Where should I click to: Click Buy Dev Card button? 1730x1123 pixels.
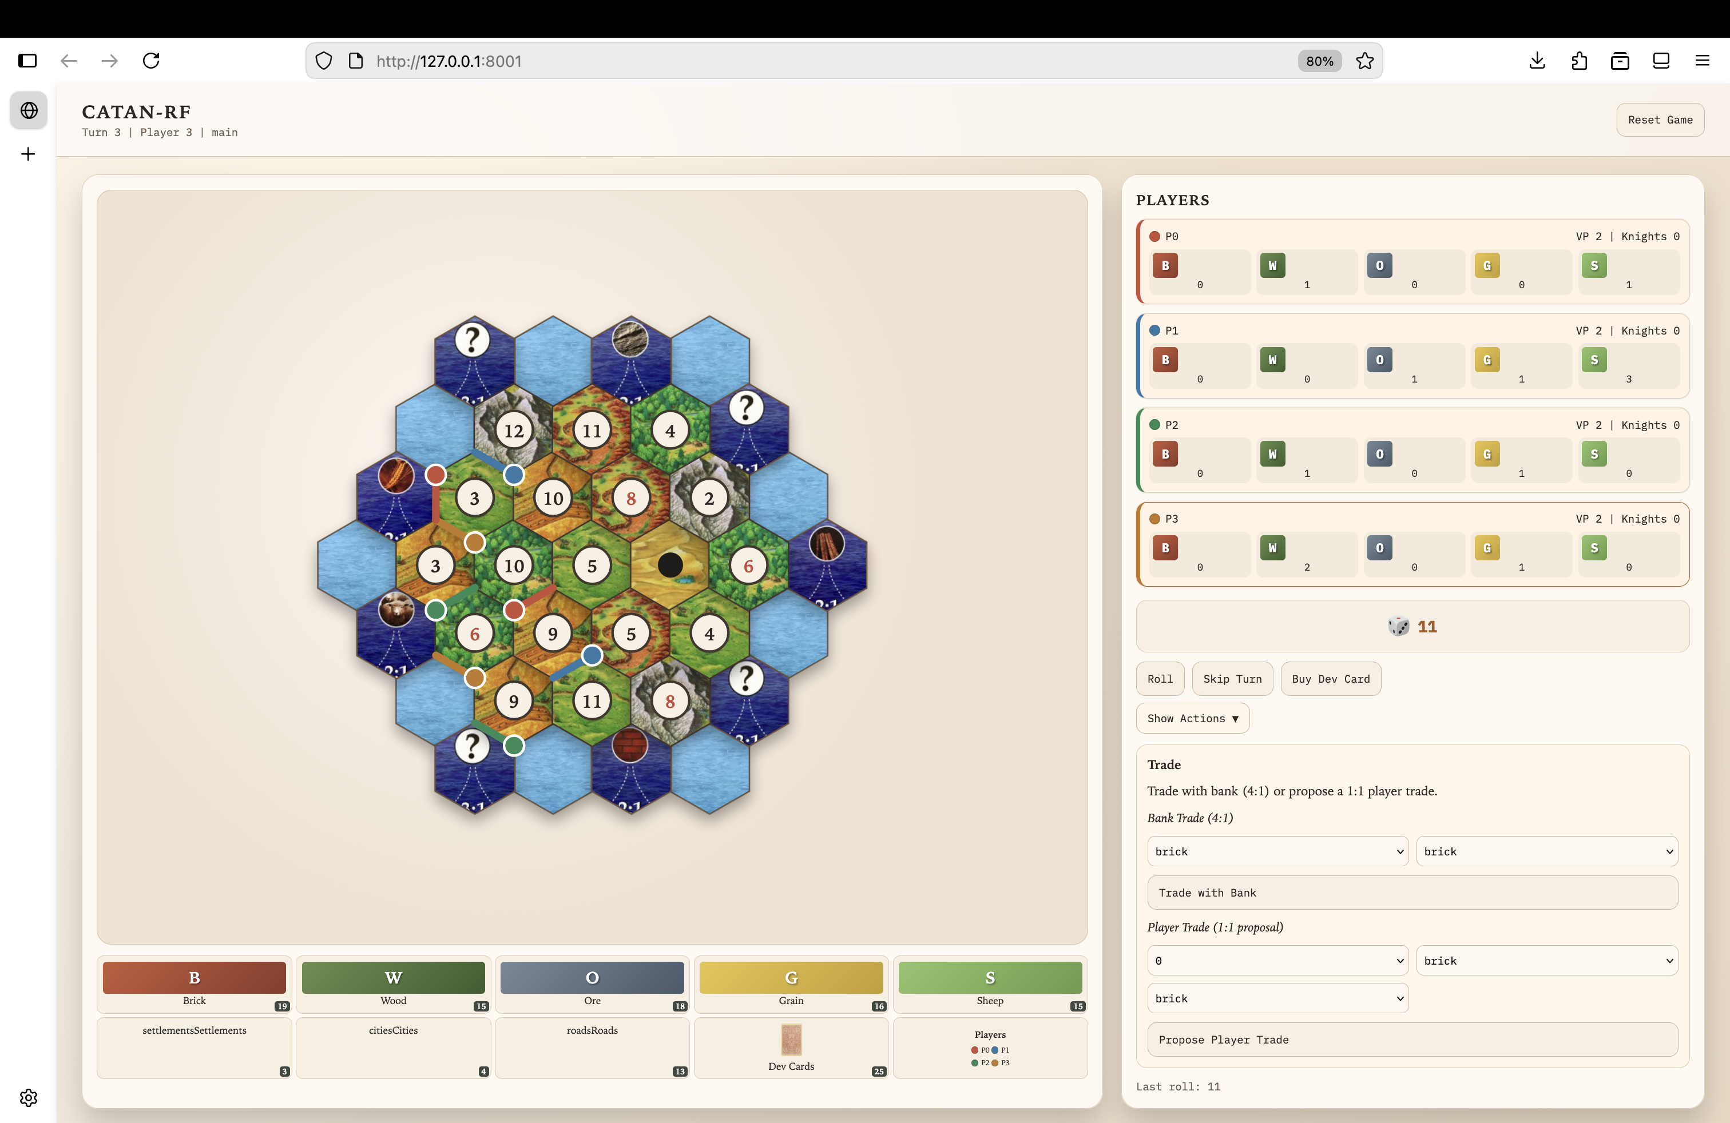pyautogui.click(x=1330, y=679)
